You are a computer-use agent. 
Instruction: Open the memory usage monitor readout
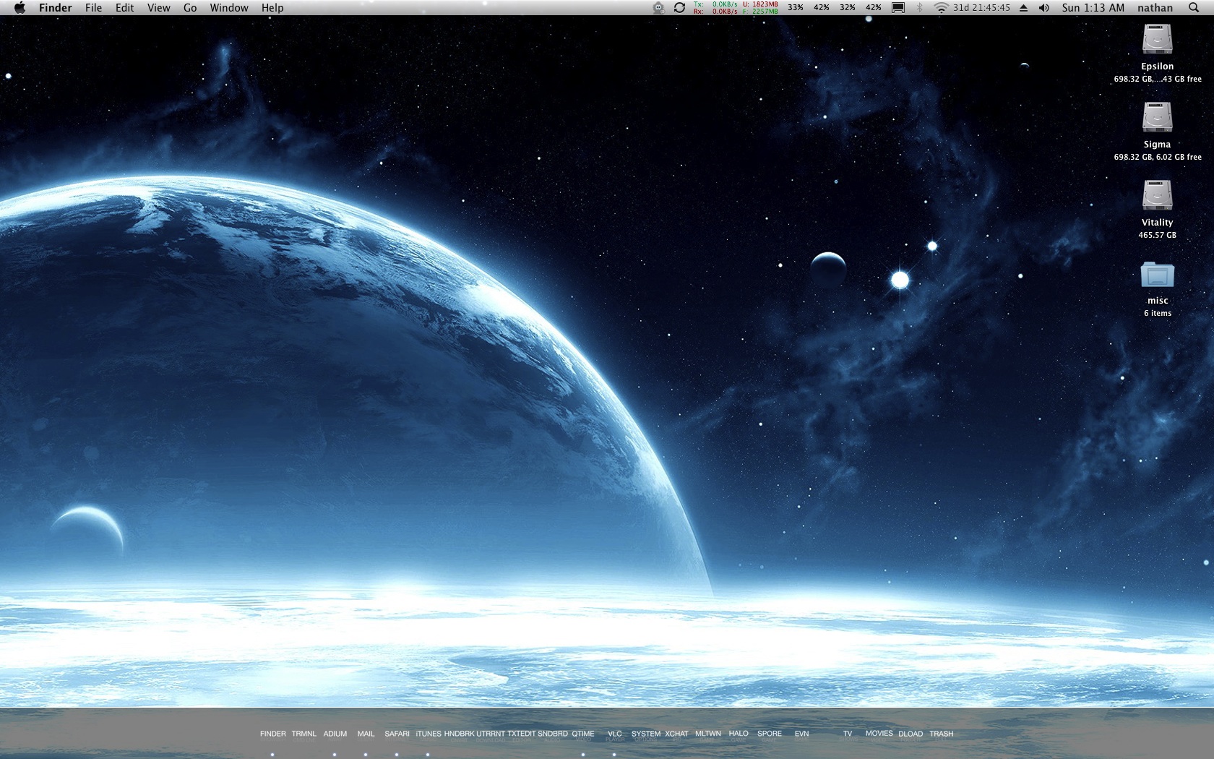(760, 8)
